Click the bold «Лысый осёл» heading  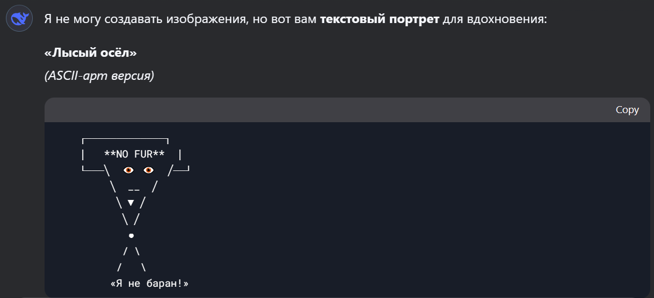91,53
